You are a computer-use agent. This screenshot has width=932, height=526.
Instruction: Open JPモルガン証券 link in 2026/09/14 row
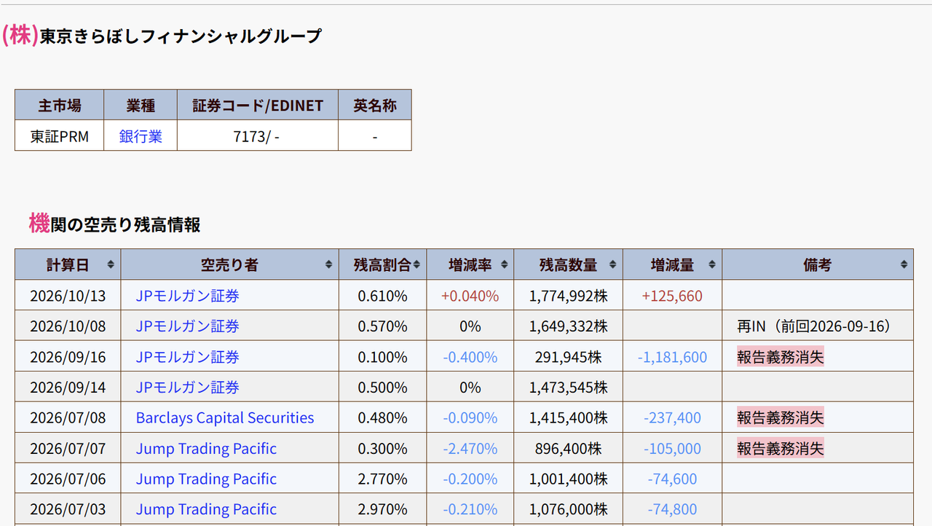(187, 388)
